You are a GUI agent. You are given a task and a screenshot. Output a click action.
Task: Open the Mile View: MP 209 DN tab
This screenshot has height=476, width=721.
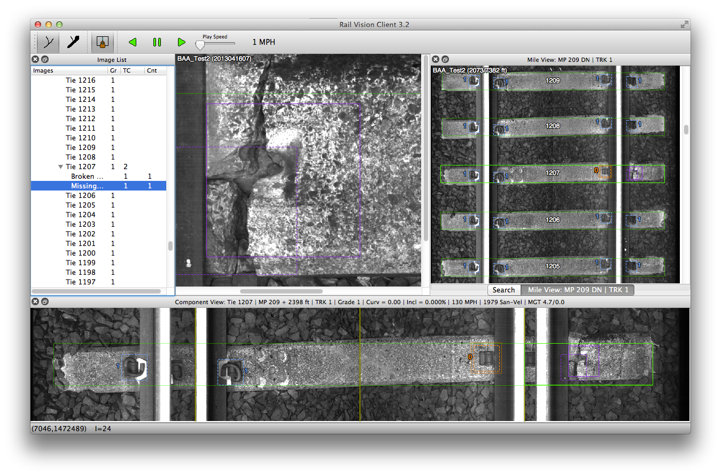[x=577, y=290]
